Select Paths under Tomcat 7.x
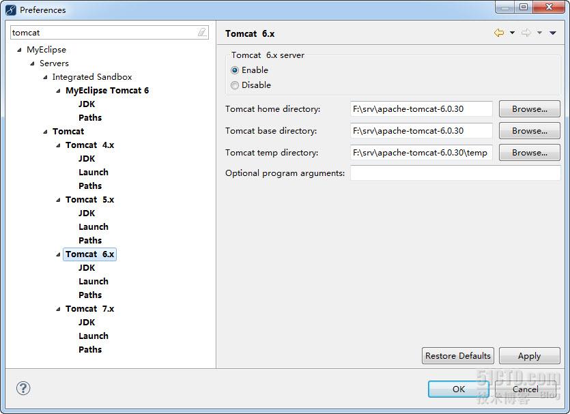This screenshot has width=570, height=414. (x=90, y=350)
